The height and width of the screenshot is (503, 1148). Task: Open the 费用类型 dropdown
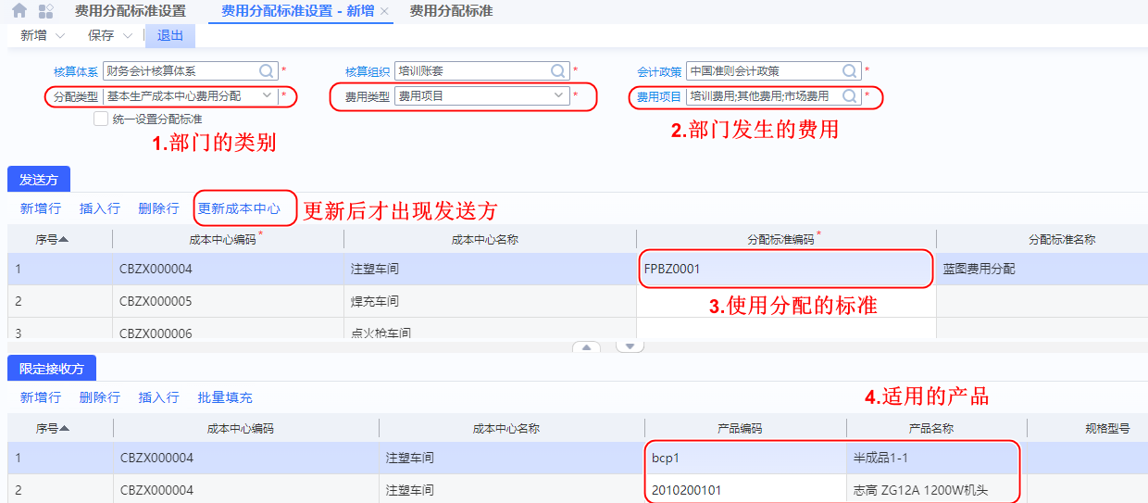point(559,95)
